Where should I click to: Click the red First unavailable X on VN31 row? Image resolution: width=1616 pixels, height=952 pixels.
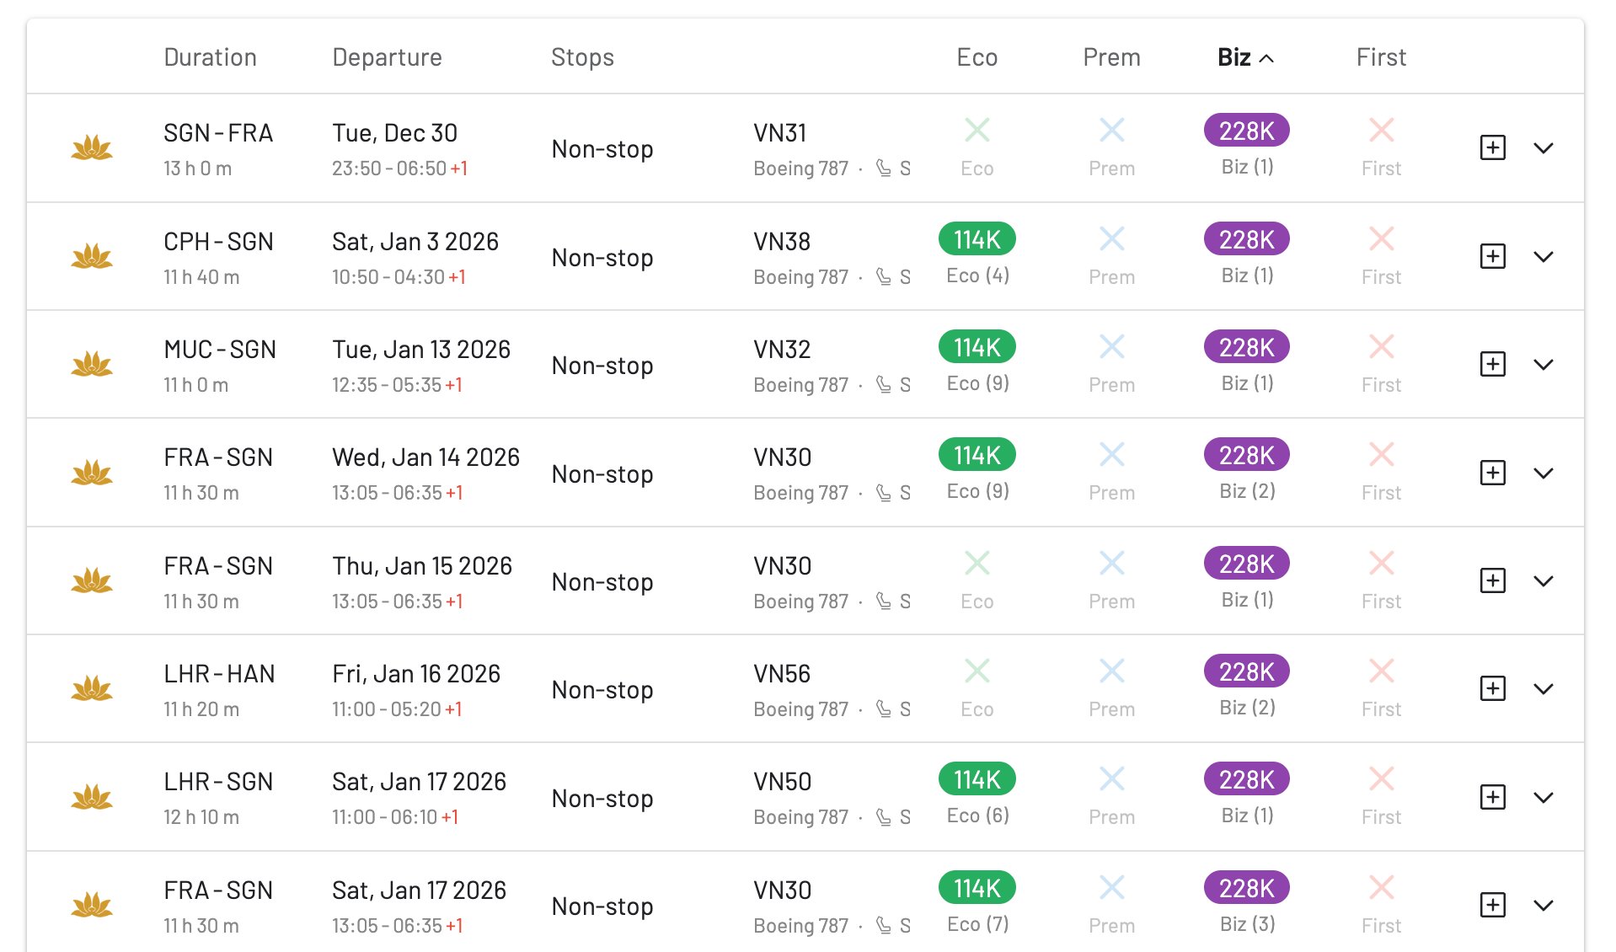(x=1380, y=130)
